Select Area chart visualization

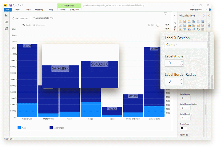point(185,25)
